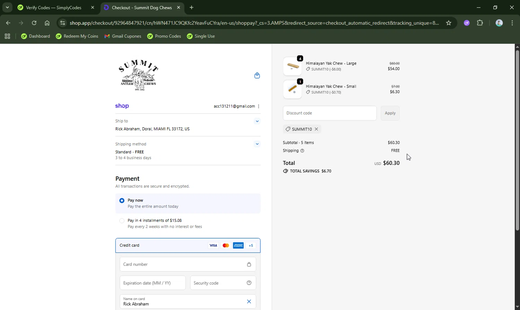Bookmark this page with star icon
The width and height of the screenshot is (520, 310).
coord(449,23)
